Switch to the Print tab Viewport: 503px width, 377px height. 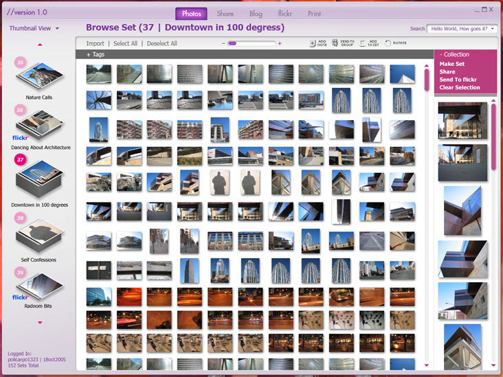point(314,14)
